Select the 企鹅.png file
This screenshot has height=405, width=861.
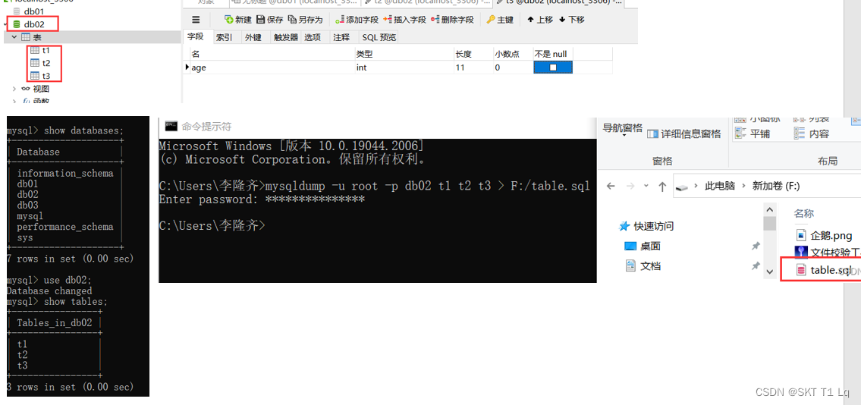(825, 235)
